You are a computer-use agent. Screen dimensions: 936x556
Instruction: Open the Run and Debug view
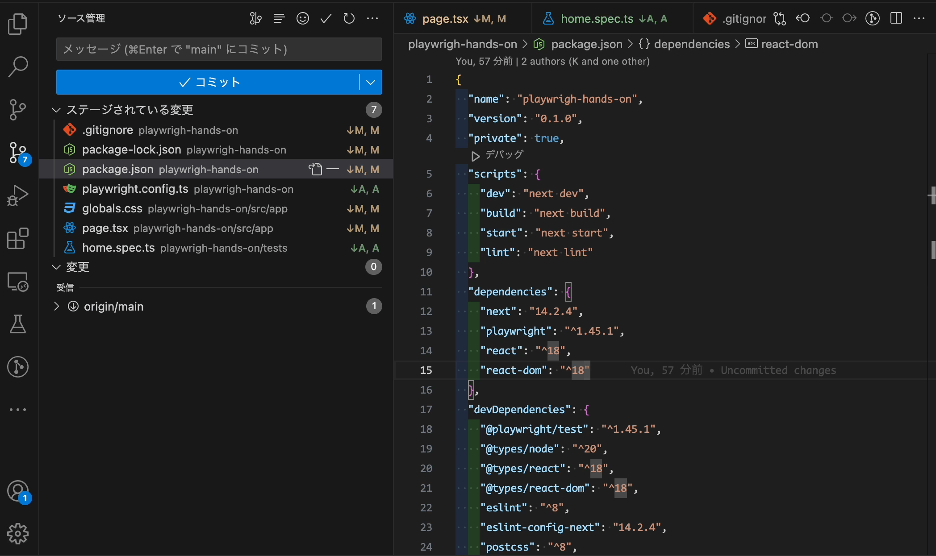coord(18,195)
